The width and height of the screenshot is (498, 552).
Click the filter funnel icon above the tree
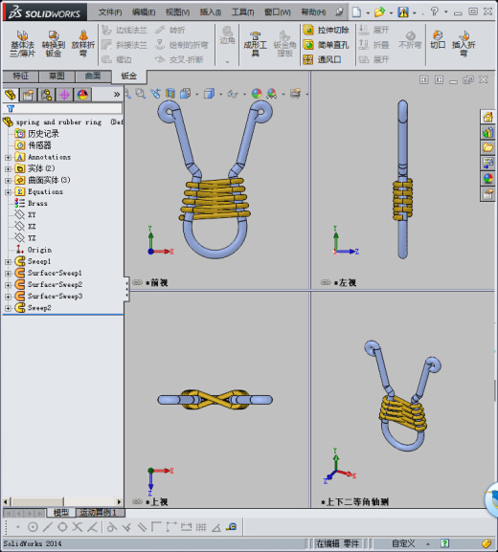11,109
